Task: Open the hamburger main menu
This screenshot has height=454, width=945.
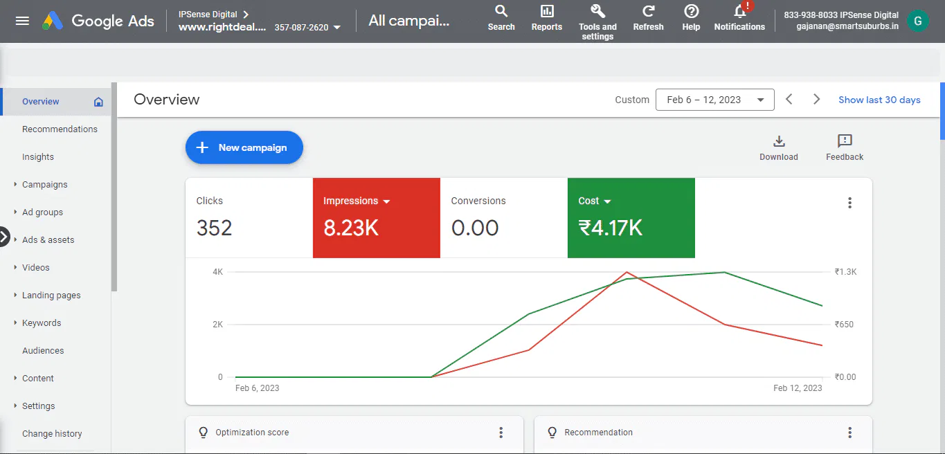Action: coord(22,21)
